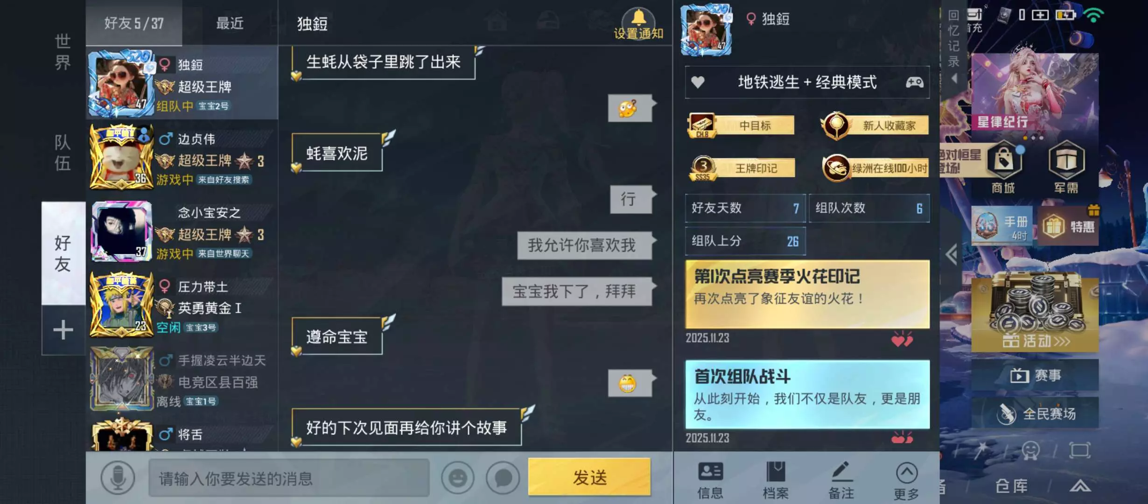The image size is (1148, 504).
Task: Click the yellow 发送 button
Action: pyautogui.click(x=589, y=477)
